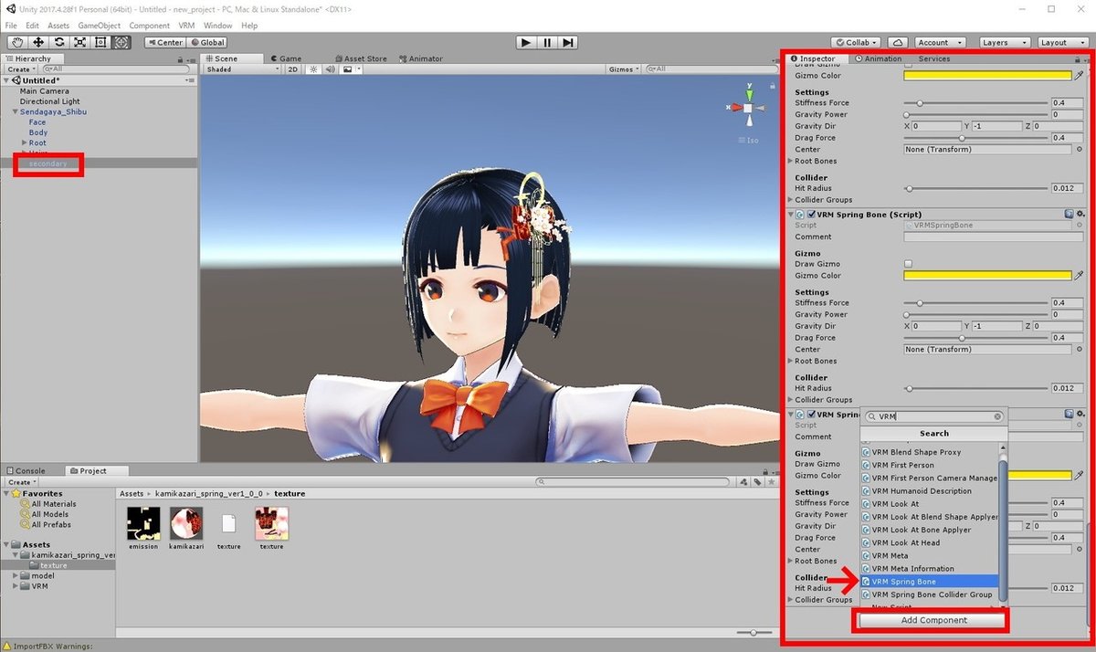Open help for second VRM Spring Bone
The height and width of the screenshot is (652, 1096).
pyautogui.click(x=1069, y=213)
